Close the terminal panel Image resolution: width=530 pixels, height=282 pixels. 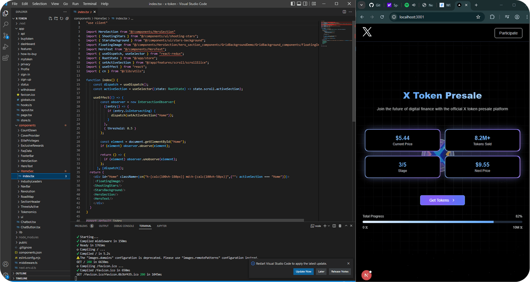[351, 226]
